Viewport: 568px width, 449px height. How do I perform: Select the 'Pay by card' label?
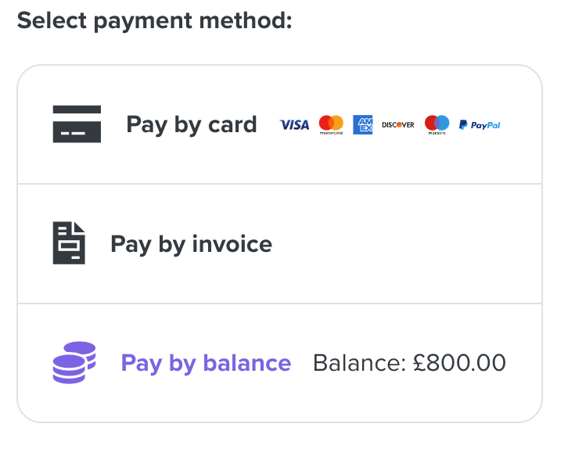tap(192, 124)
